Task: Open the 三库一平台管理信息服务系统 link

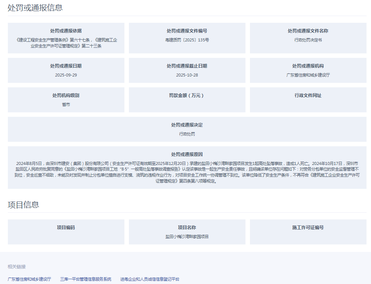Action: click(86, 279)
